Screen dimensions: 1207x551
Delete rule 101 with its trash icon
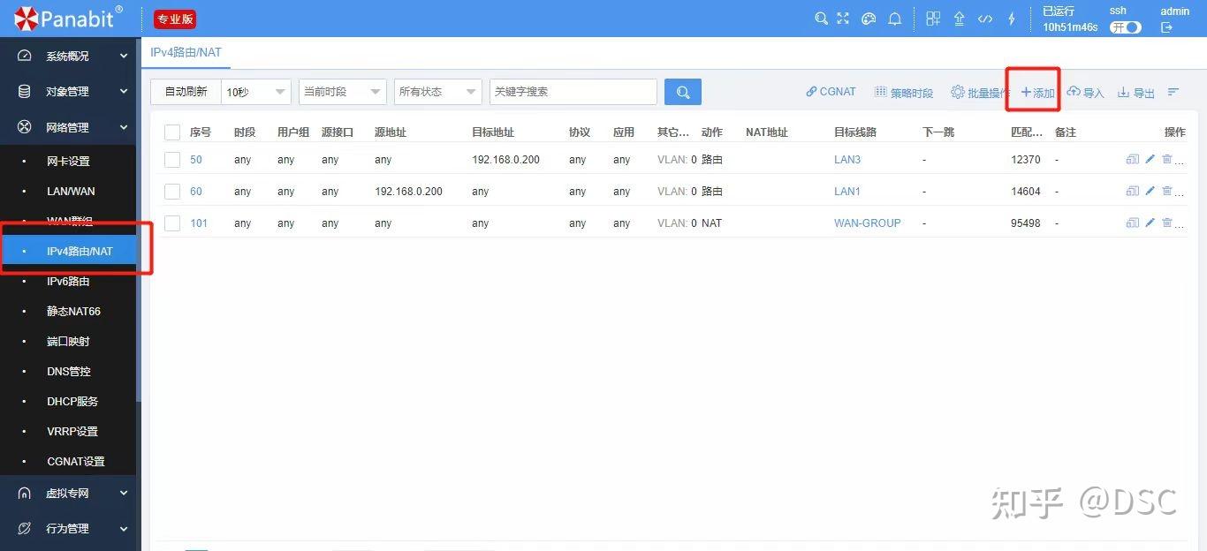1165,223
